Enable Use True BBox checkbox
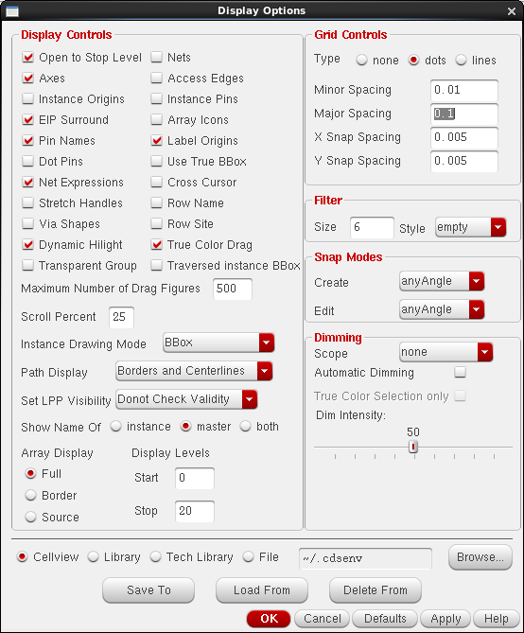Image resolution: width=524 pixels, height=633 pixels. click(x=157, y=161)
